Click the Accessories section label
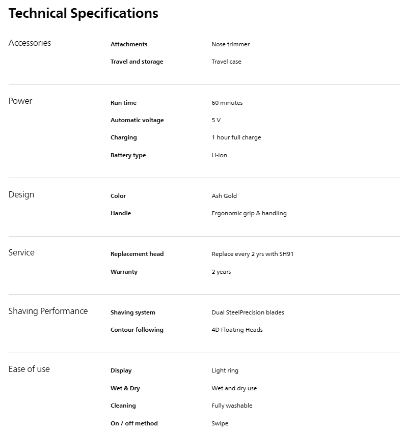 30,43
